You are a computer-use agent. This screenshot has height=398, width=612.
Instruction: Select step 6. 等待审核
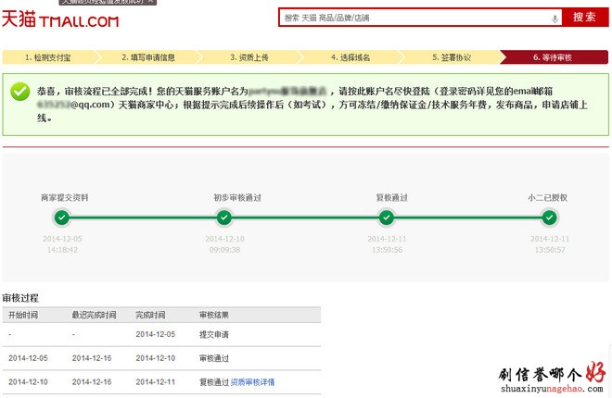point(554,57)
